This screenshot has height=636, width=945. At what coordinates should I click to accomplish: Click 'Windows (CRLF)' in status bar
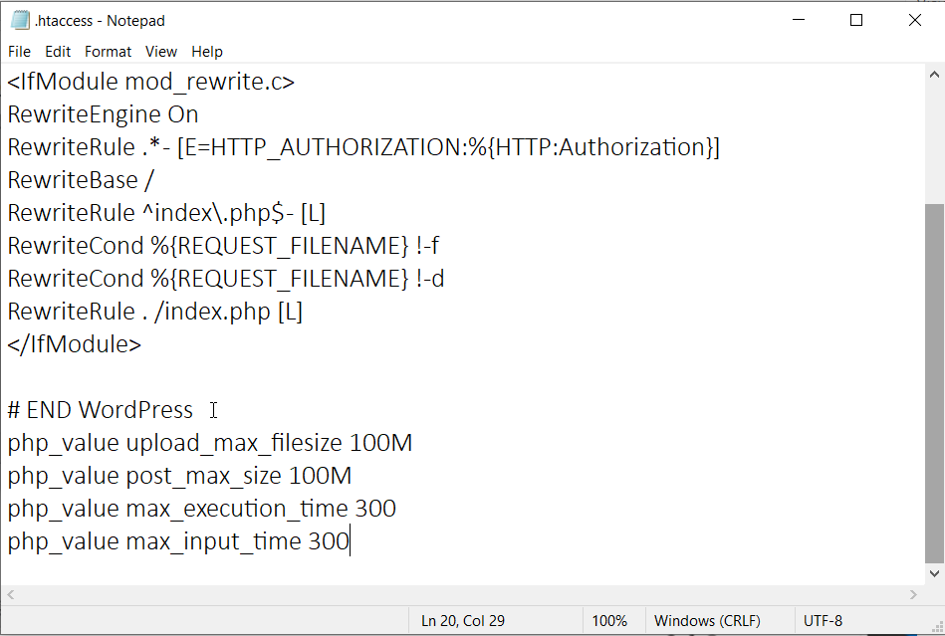(x=708, y=621)
